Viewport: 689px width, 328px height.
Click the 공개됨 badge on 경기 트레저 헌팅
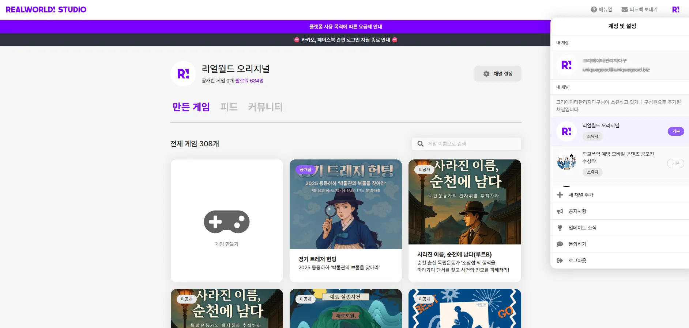pos(305,170)
